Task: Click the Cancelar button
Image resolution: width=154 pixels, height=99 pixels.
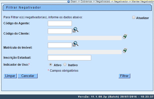Action: click(x=28, y=76)
